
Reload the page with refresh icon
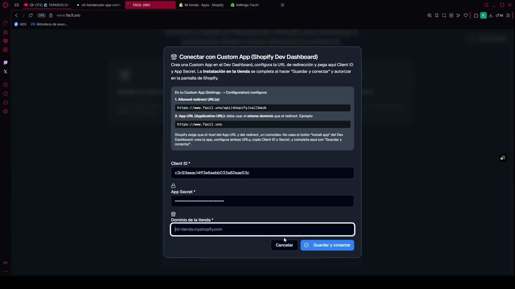31,15
